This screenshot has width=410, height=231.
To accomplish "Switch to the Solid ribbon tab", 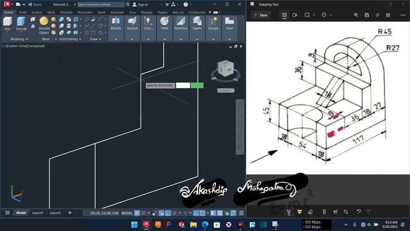I will 23,12.
